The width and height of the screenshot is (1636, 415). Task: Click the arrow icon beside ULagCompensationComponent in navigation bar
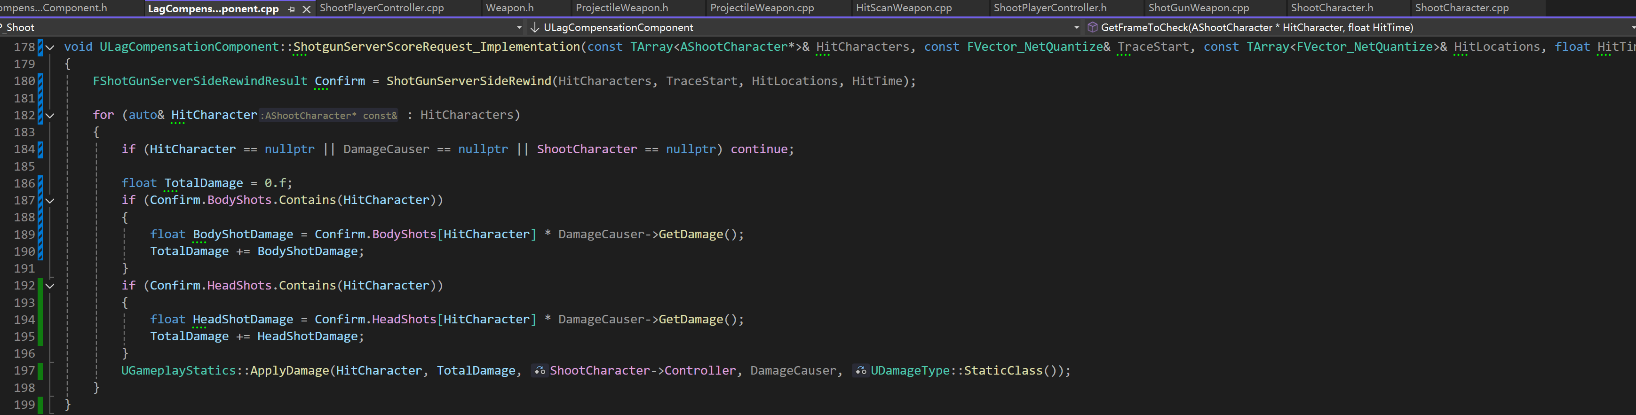[x=535, y=27]
